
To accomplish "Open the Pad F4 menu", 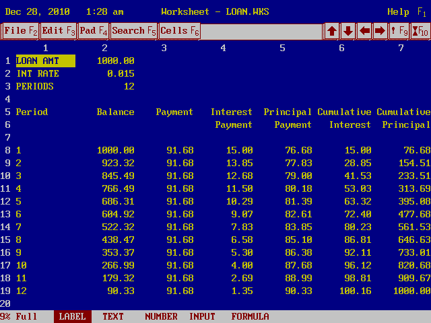I will (x=93, y=31).
